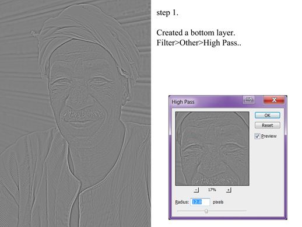Click the 'Preview' label text
Screen dimensions: 302x227
[269, 136]
